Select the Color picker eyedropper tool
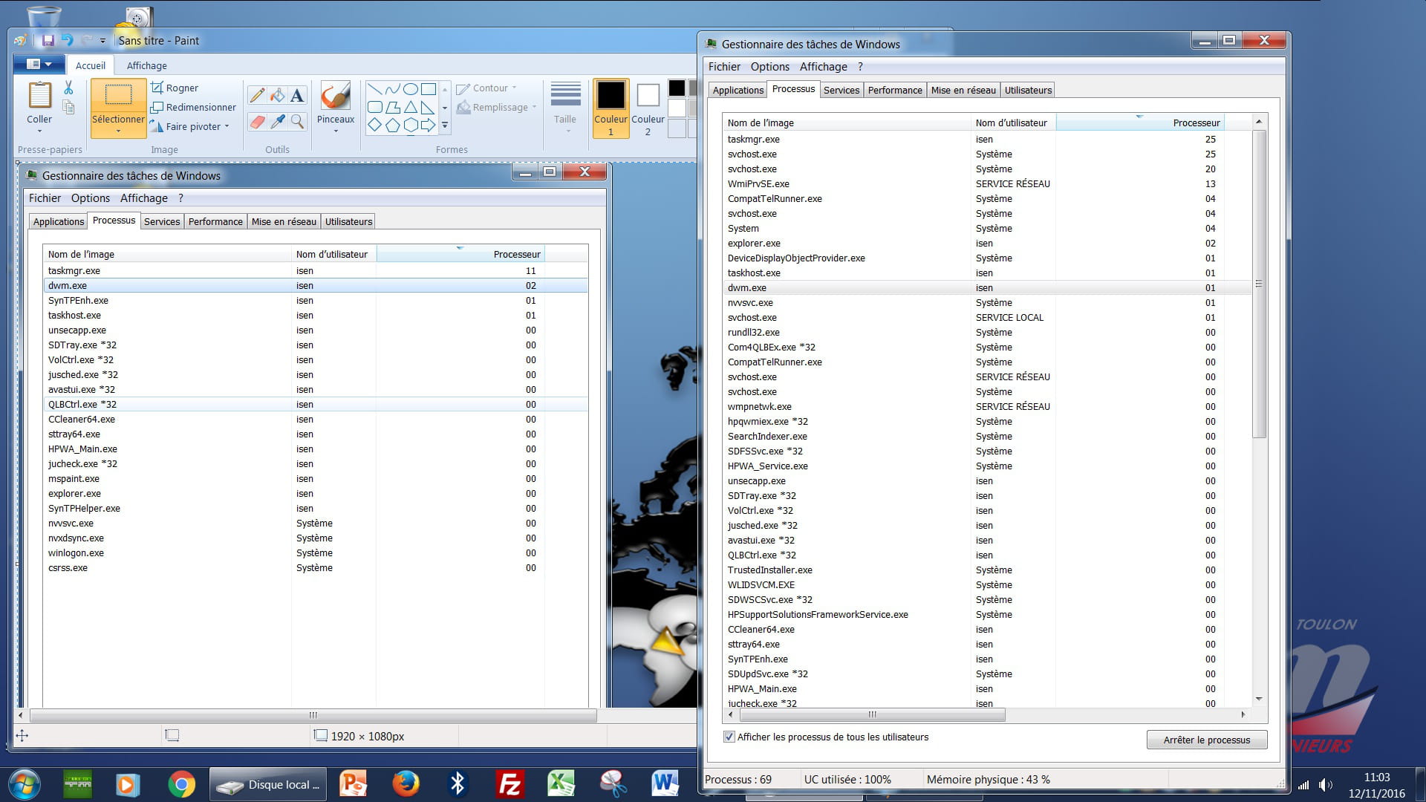The width and height of the screenshot is (1426, 802). 277,122
